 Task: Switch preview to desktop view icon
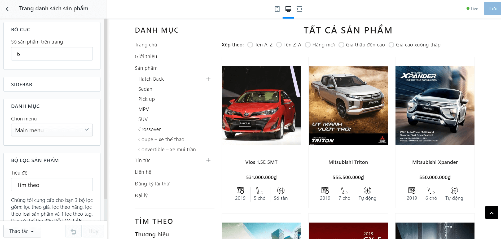288,9
